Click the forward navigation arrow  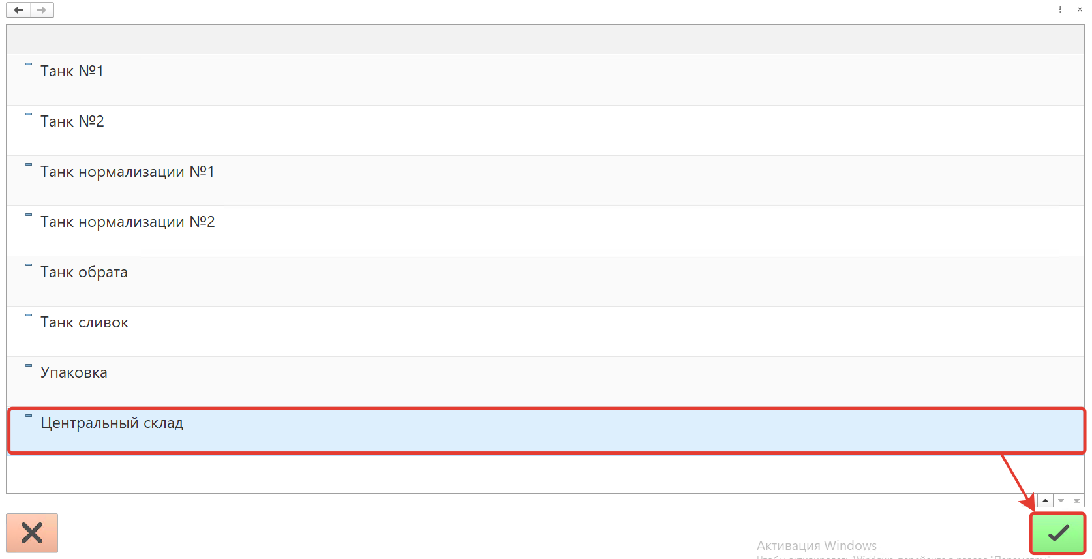click(42, 10)
